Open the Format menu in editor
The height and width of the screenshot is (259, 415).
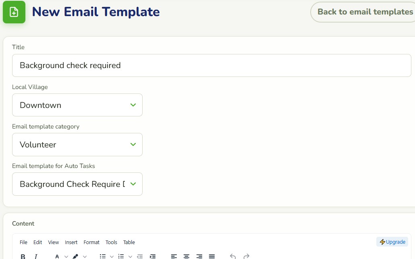point(91,242)
